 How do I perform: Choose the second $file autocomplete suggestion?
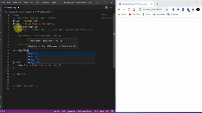[61, 56]
